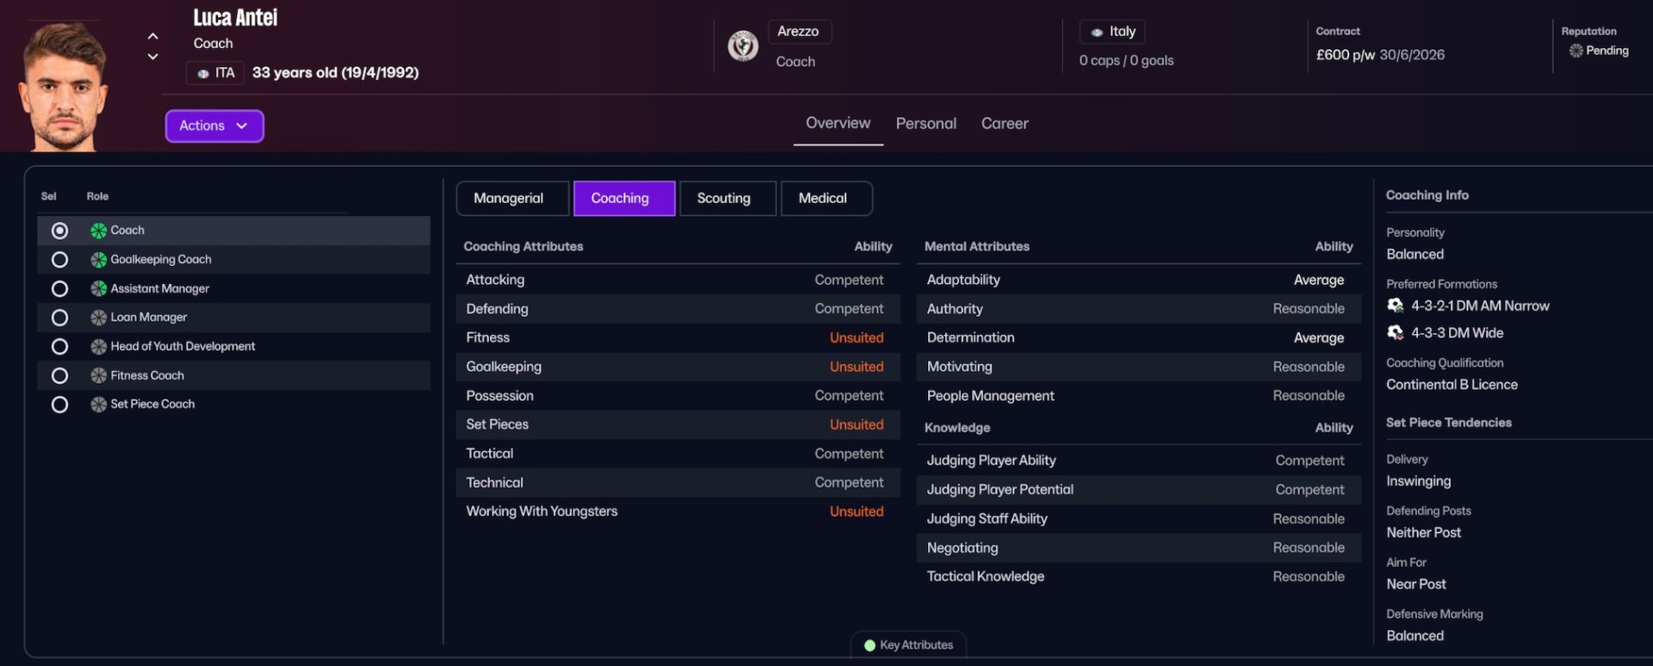
Task: Click the 4-3-3 DM Wide formation icon
Action: [x=1395, y=333]
